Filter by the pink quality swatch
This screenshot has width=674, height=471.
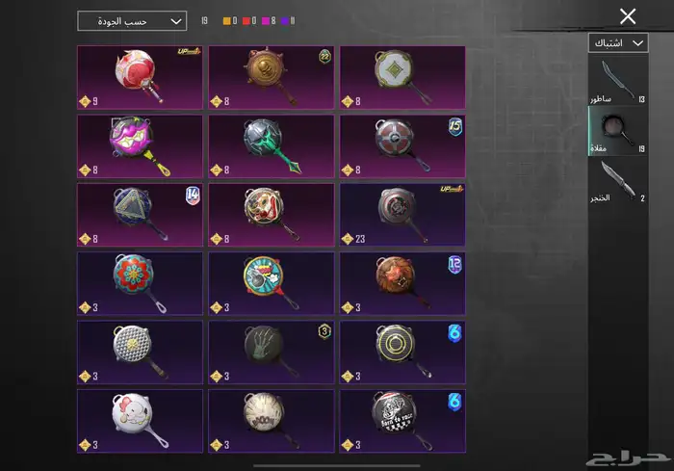click(x=266, y=21)
